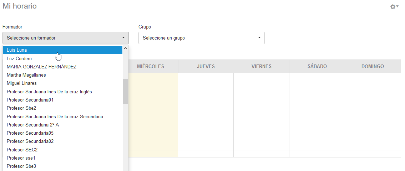The image size is (405, 171).
Task: Select Luis Luna from the list
Action: pos(17,50)
